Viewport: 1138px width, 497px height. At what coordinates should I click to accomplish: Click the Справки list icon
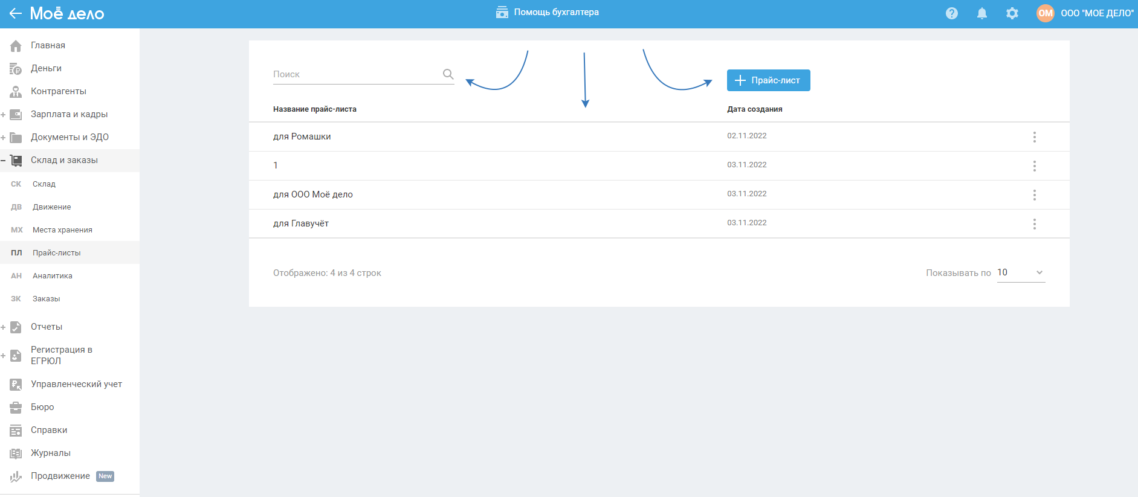(x=16, y=430)
